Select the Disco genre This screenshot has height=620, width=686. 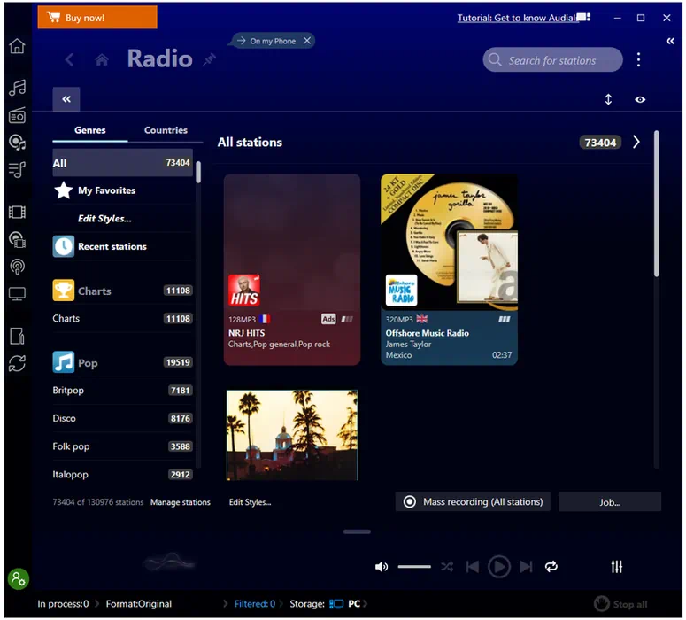click(122, 418)
